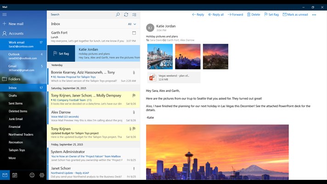
Task: Open Seattle marina photo thumbnail
Action: pos(160,57)
